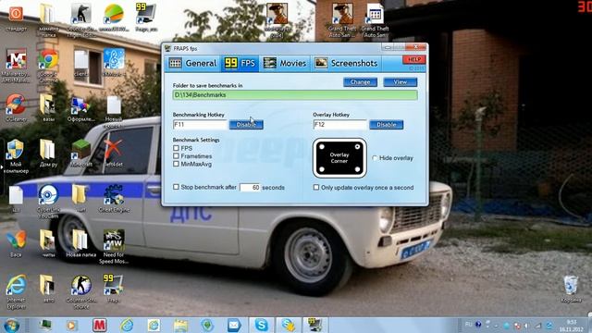Disable the Benchmarking Hotkey
592x333 pixels.
246,125
